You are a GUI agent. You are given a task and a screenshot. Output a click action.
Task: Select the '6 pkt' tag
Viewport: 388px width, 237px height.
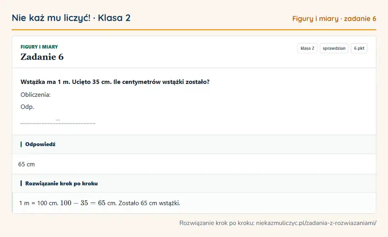[359, 48]
